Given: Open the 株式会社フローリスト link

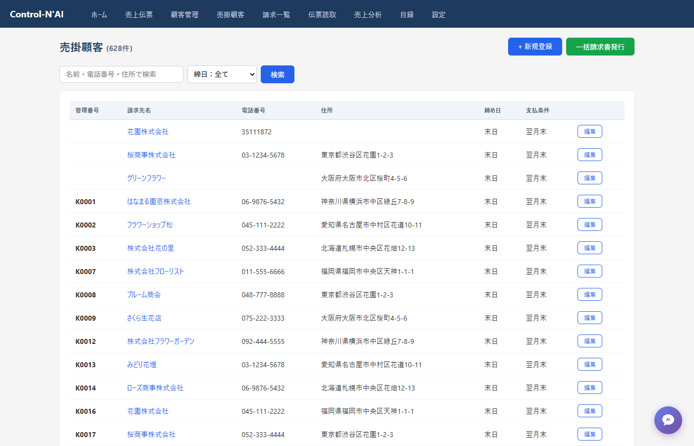Looking at the screenshot, I should pyautogui.click(x=155, y=272).
